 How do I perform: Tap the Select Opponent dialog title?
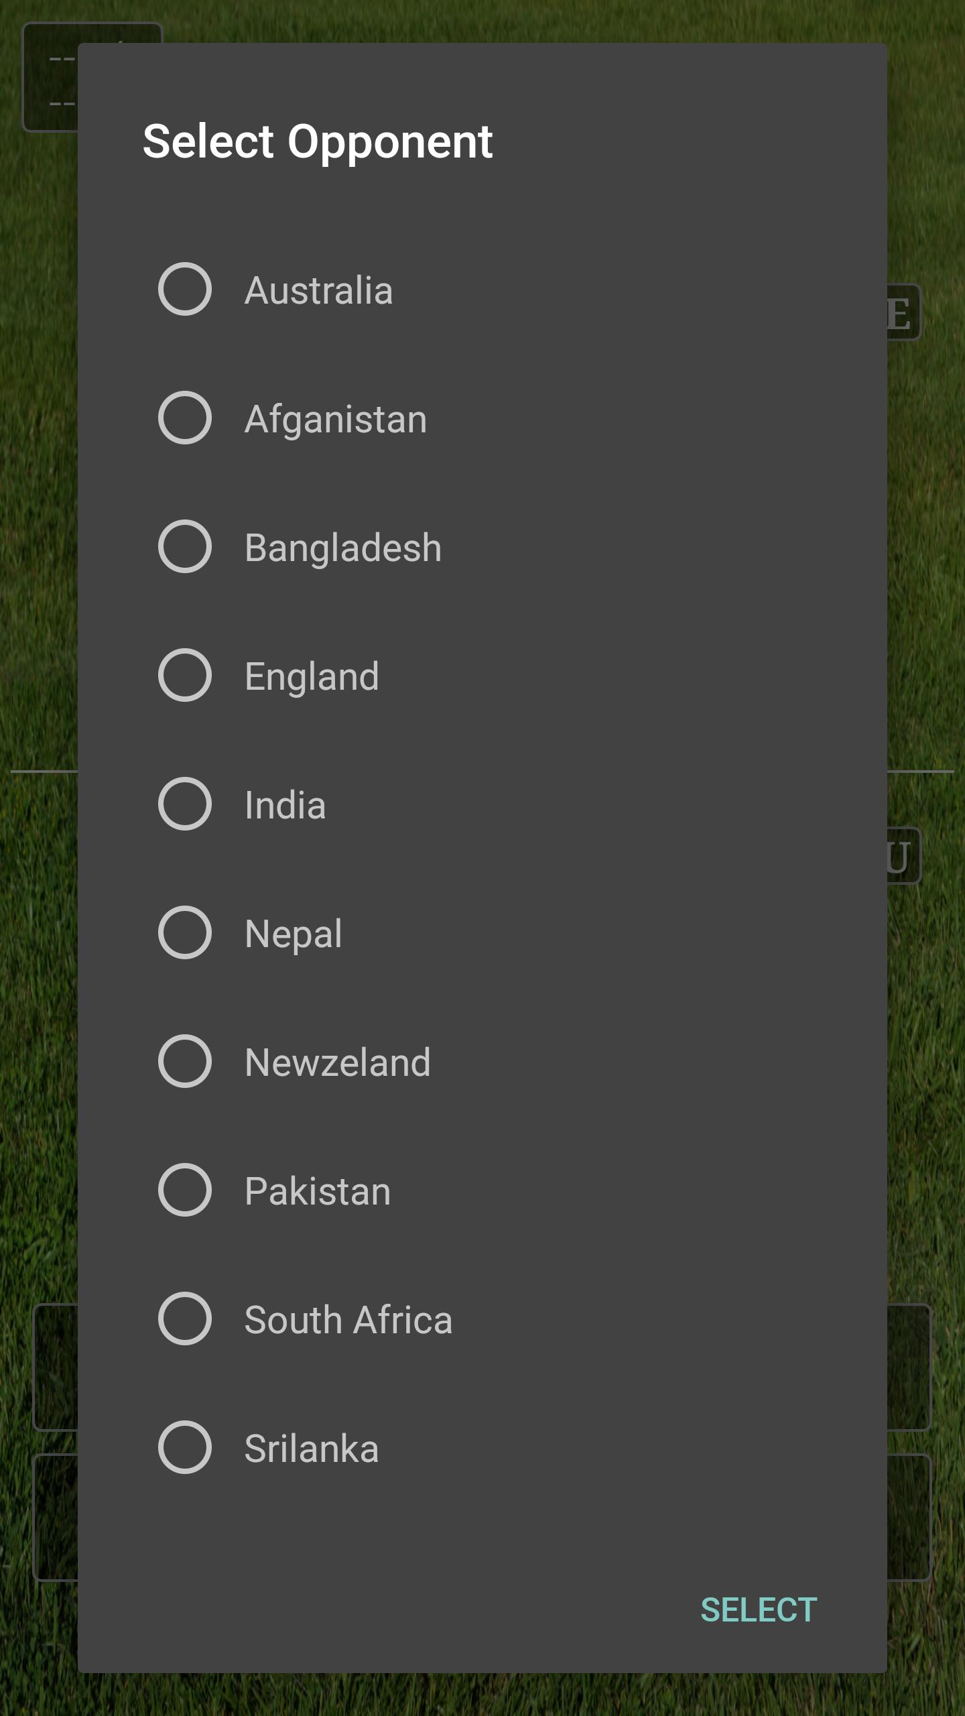[317, 141]
